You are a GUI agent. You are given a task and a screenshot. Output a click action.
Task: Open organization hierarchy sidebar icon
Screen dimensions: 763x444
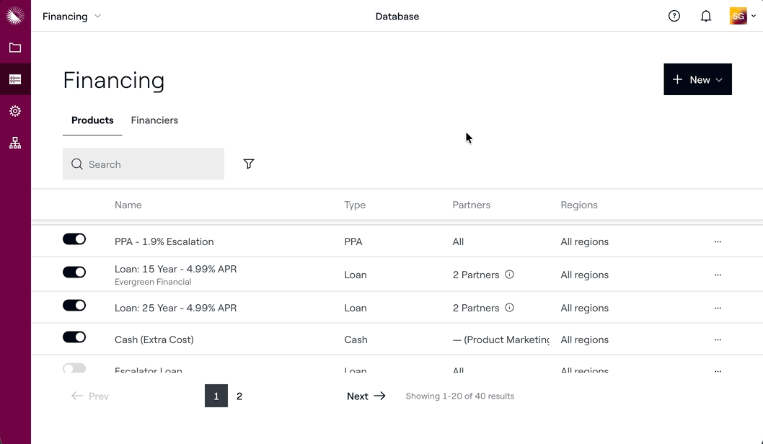(15, 143)
